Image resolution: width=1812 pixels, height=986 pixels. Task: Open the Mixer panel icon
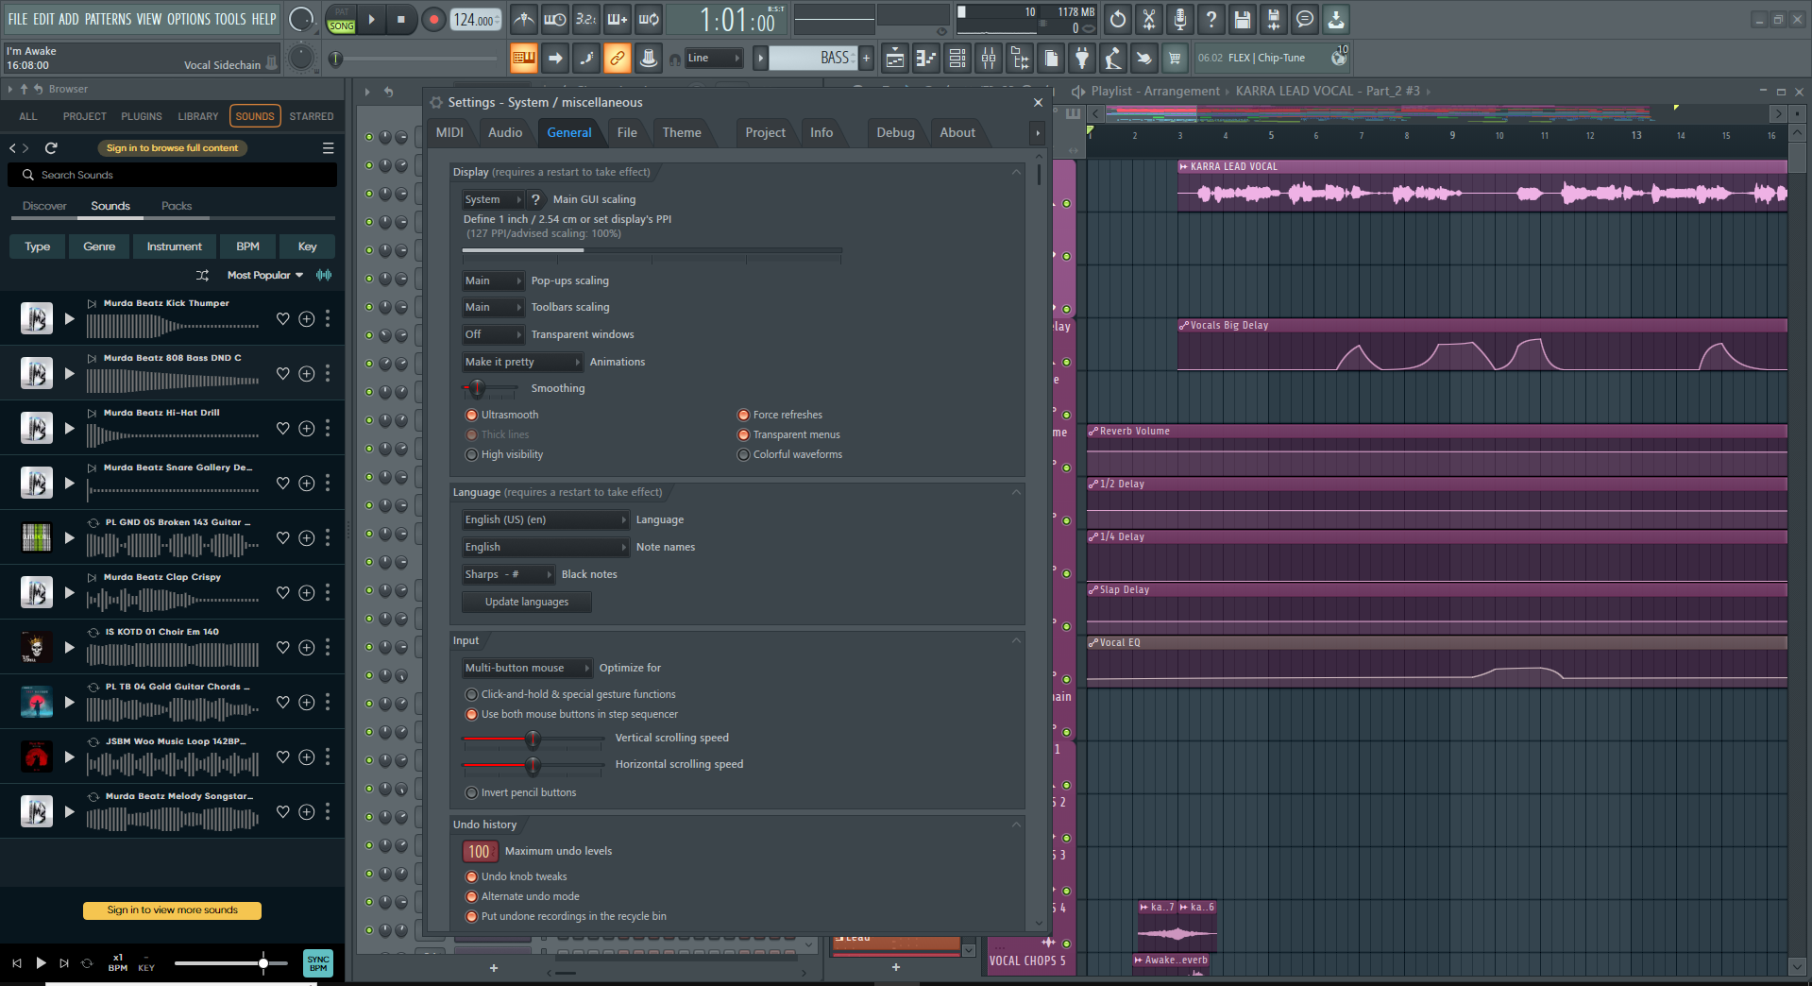(x=989, y=58)
